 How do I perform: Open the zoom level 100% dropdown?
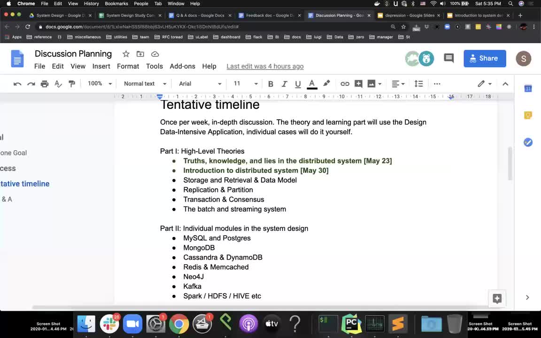pyautogui.click(x=100, y=84)
